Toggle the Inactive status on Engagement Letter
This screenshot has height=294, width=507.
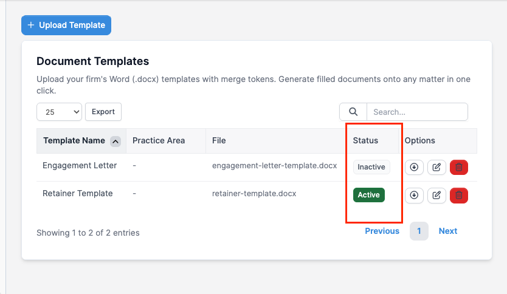pyautogui.click(x=371, y=167)
